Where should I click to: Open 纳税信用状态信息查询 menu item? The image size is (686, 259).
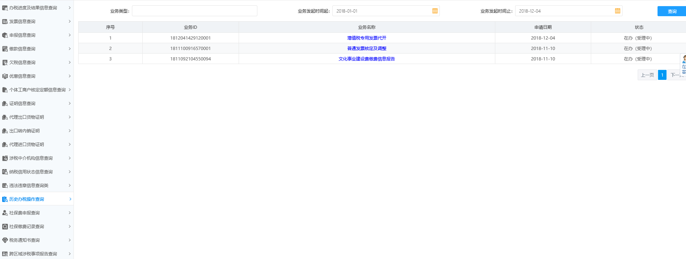pos(37,172)
